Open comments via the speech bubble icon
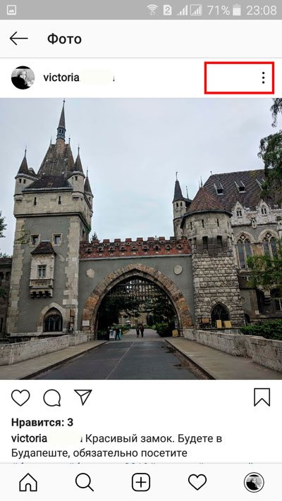 (x=51, y=398)
